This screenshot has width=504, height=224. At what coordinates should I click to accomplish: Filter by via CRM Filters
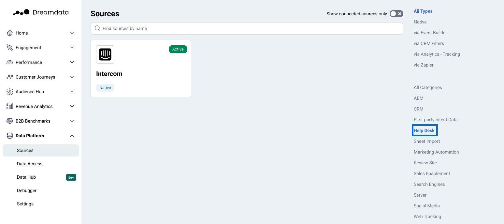click(429, 43)
